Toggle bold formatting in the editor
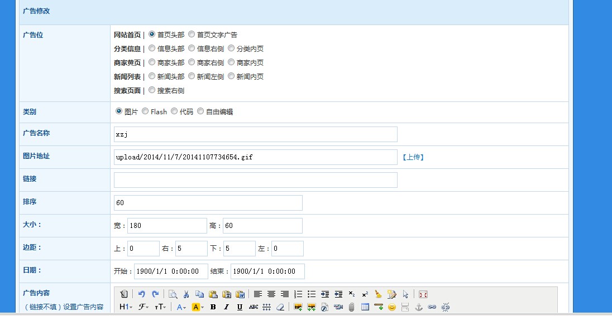612x316 pixels. coord(213,307)
